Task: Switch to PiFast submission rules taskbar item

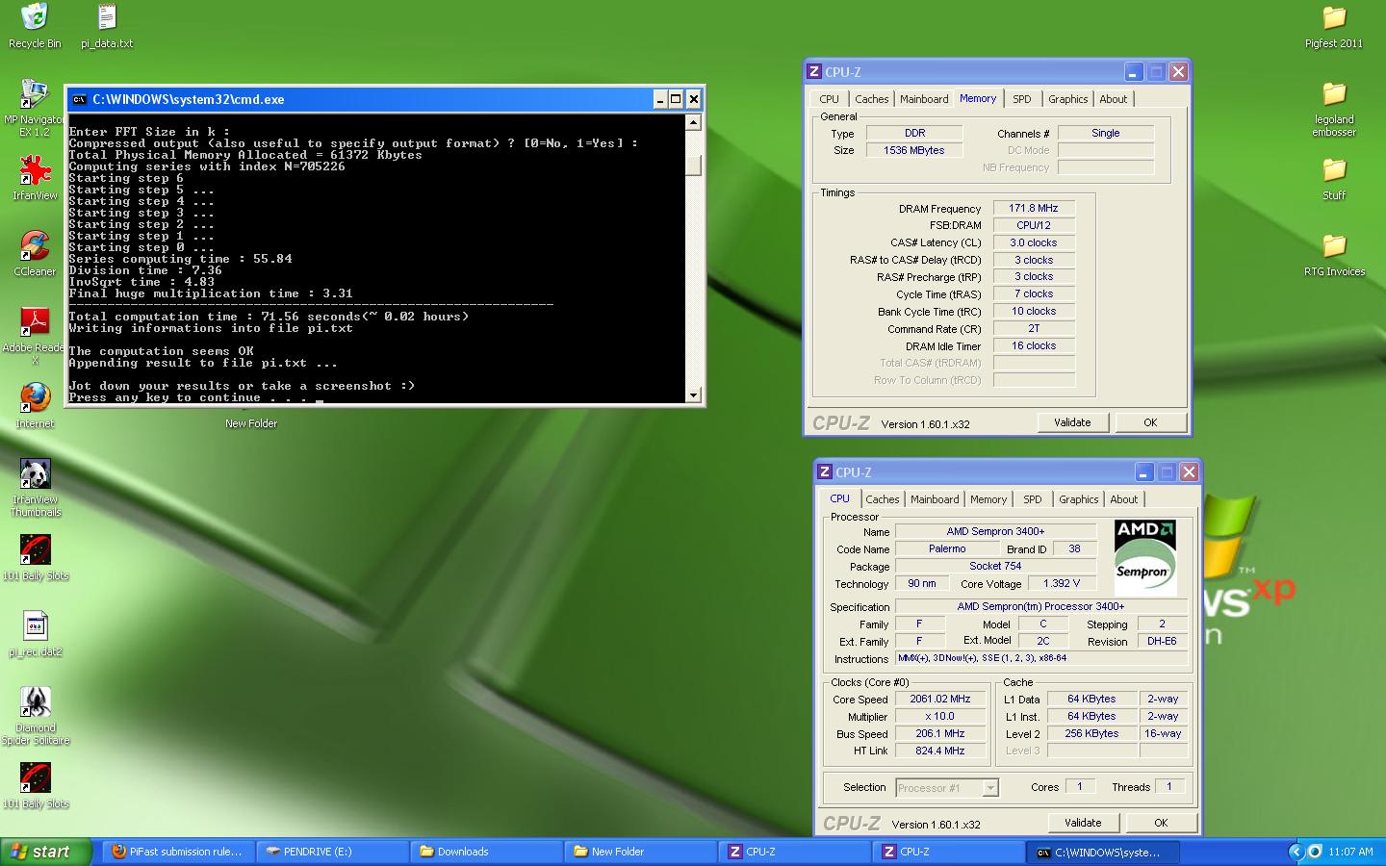Action: pyautogui.click(x=178, y=852)
